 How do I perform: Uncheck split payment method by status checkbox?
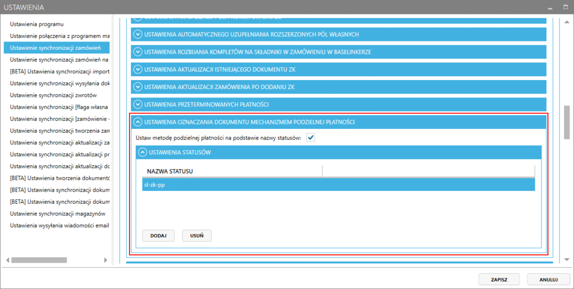click(x=311, y=137)
